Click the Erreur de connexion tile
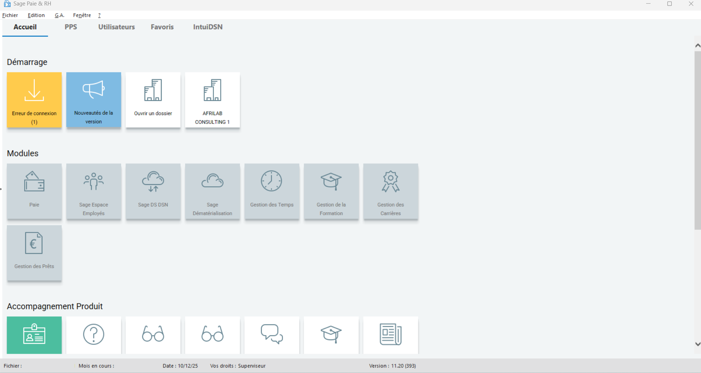The width and height of the screenshot is (701, 373). (x=34, y=100)
